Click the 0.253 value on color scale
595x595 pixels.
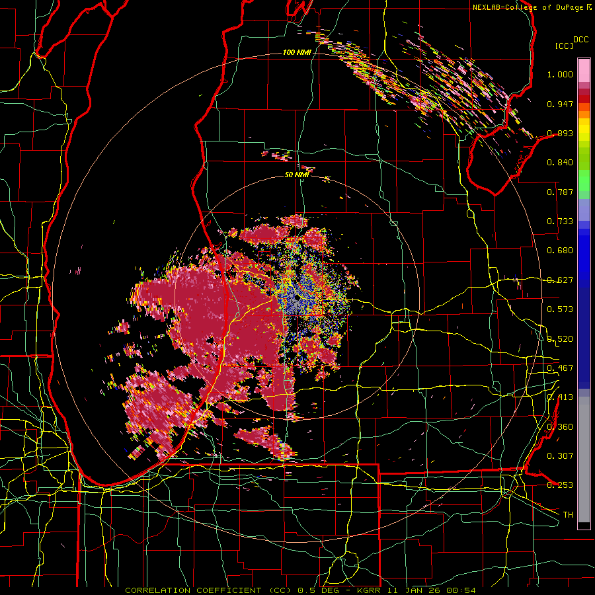tap(560, 485)
